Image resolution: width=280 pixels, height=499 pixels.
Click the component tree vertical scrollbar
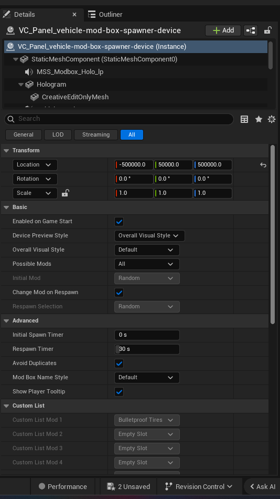point(271,55)
